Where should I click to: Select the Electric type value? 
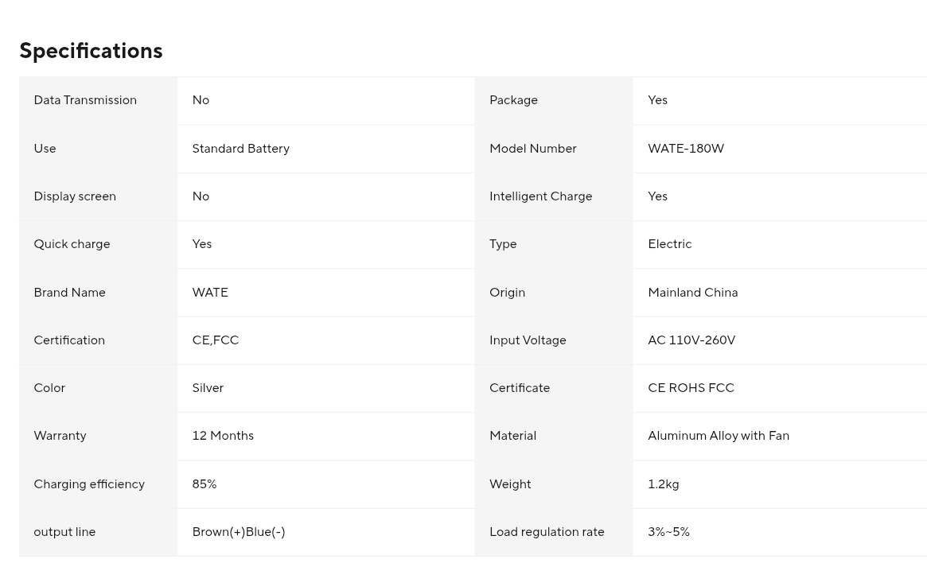point(670,244)
